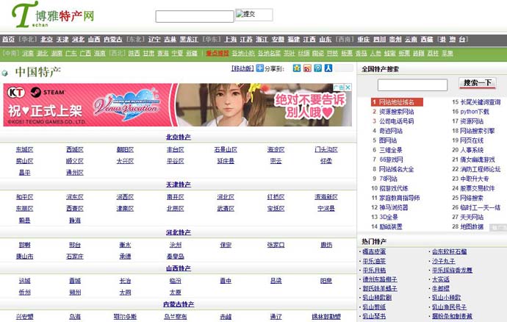
Task: Open the 首页 nav item
Action: pos(8,39)
